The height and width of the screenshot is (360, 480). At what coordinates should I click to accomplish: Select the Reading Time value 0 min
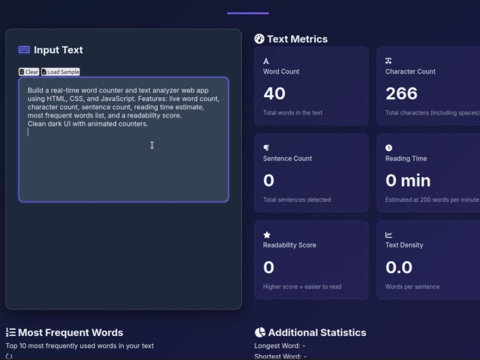coord(408,180)
